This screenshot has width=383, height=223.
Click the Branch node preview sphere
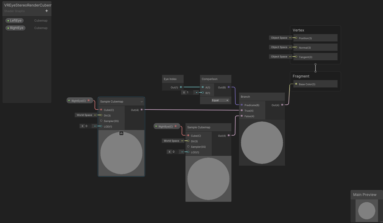point(262,143)
